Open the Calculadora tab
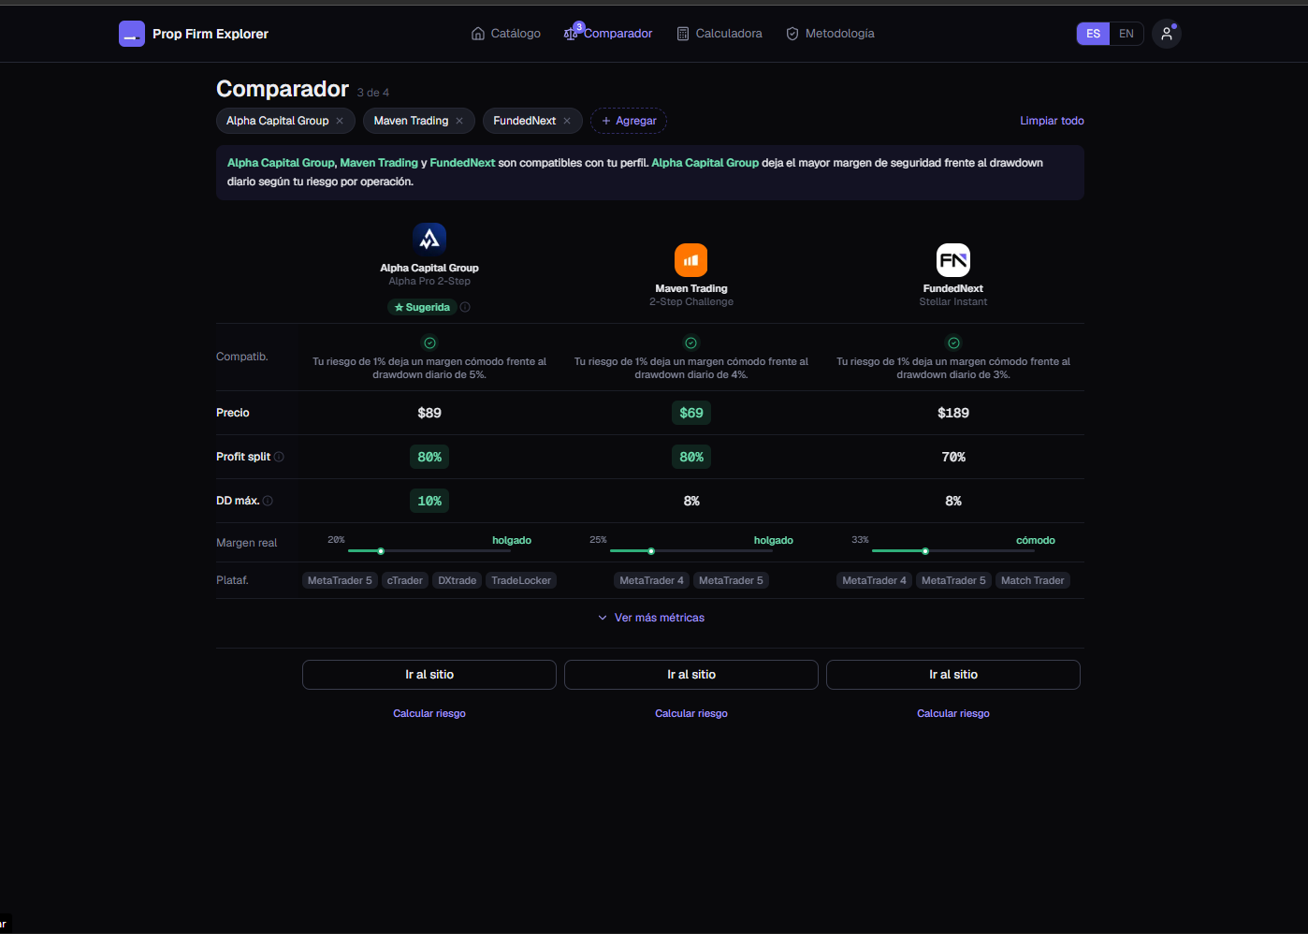 [x=719, y=34]
